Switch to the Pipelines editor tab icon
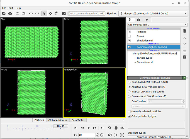This screenshot has height=139, width=190. coord(130,20)
